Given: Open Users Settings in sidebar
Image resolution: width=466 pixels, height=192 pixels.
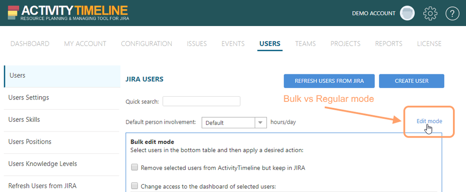Looking at the screenshot, I should pos(62,99).
